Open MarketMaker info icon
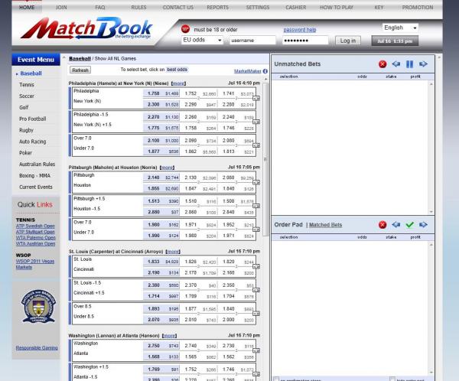The image size is (459, 381). pyautogui.click(x=265, y=71)
